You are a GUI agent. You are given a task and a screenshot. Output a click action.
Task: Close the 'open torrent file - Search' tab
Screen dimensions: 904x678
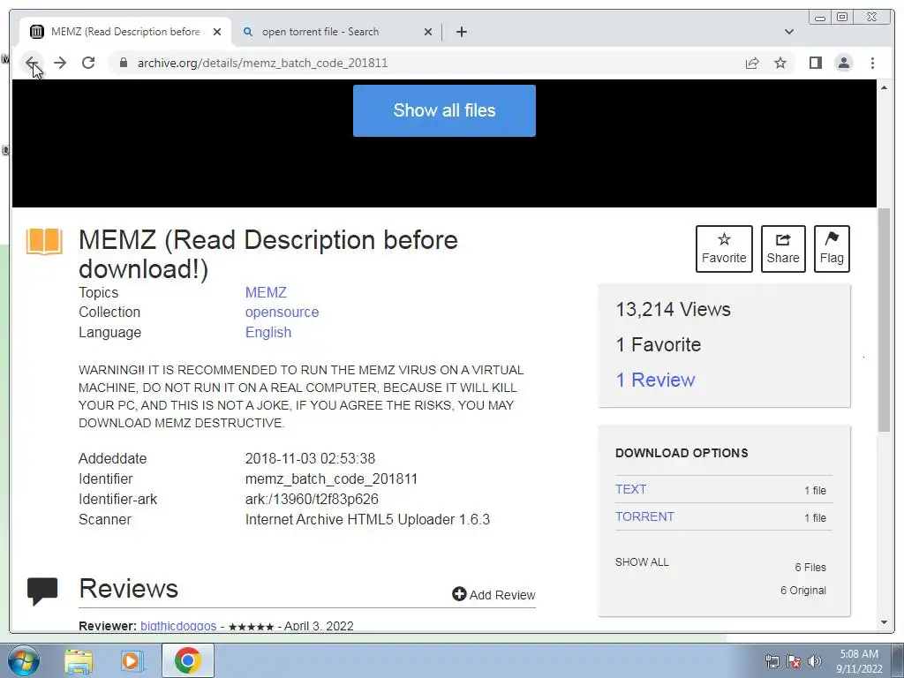428,32
